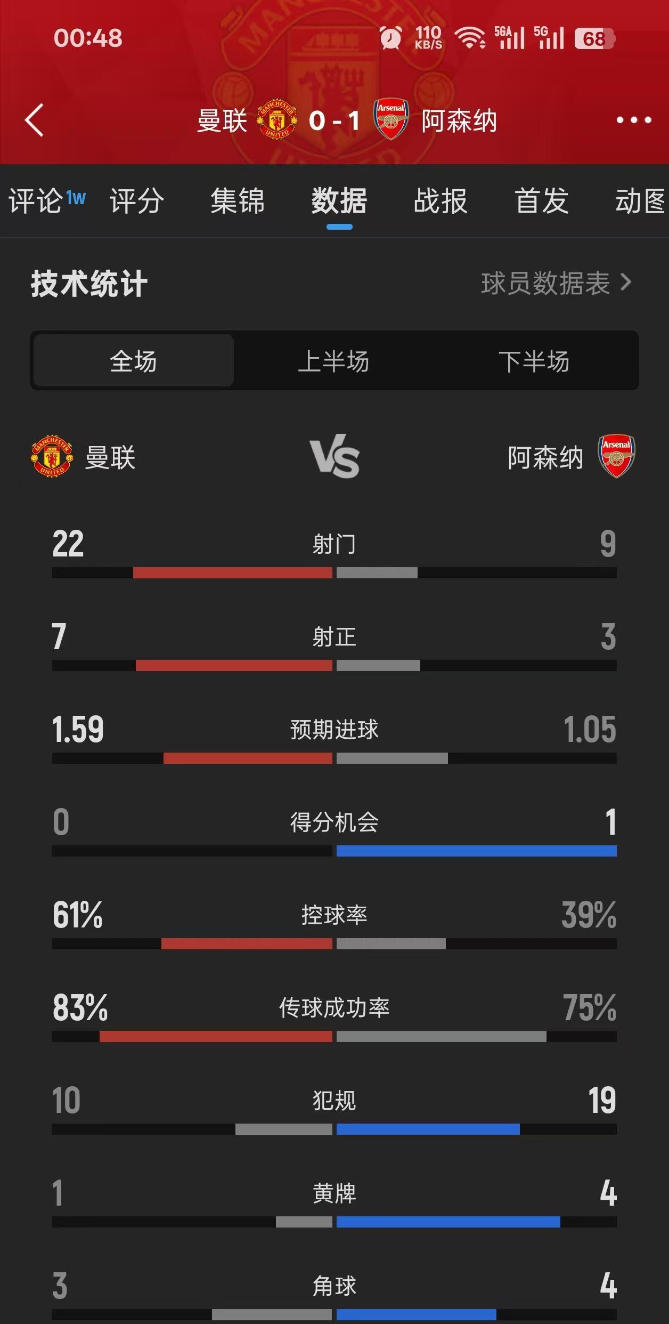Tap the Manchester United crest in header
Image resolution: width=669 pixels, height=1324 pixels.
tap(277, 120)
